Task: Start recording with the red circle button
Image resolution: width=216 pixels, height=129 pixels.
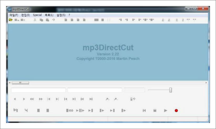Action: (176, 110)
